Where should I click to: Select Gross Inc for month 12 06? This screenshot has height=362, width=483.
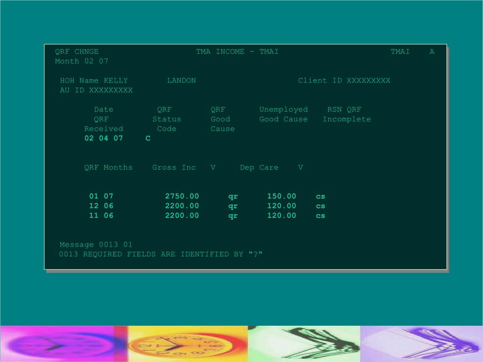(x=182, y=206)
